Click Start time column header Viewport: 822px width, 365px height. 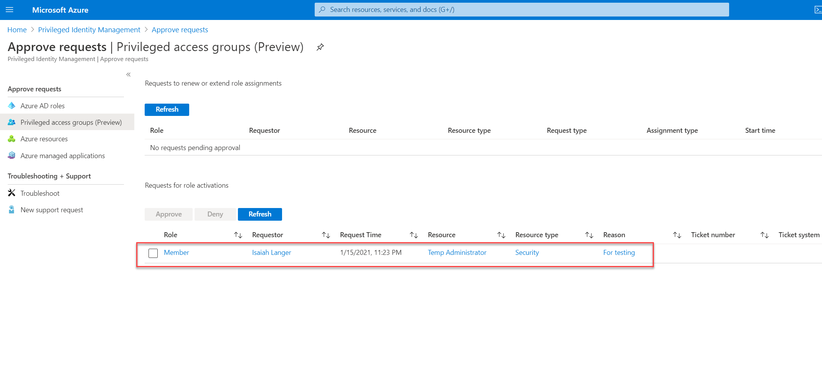(x=760, y=130)
